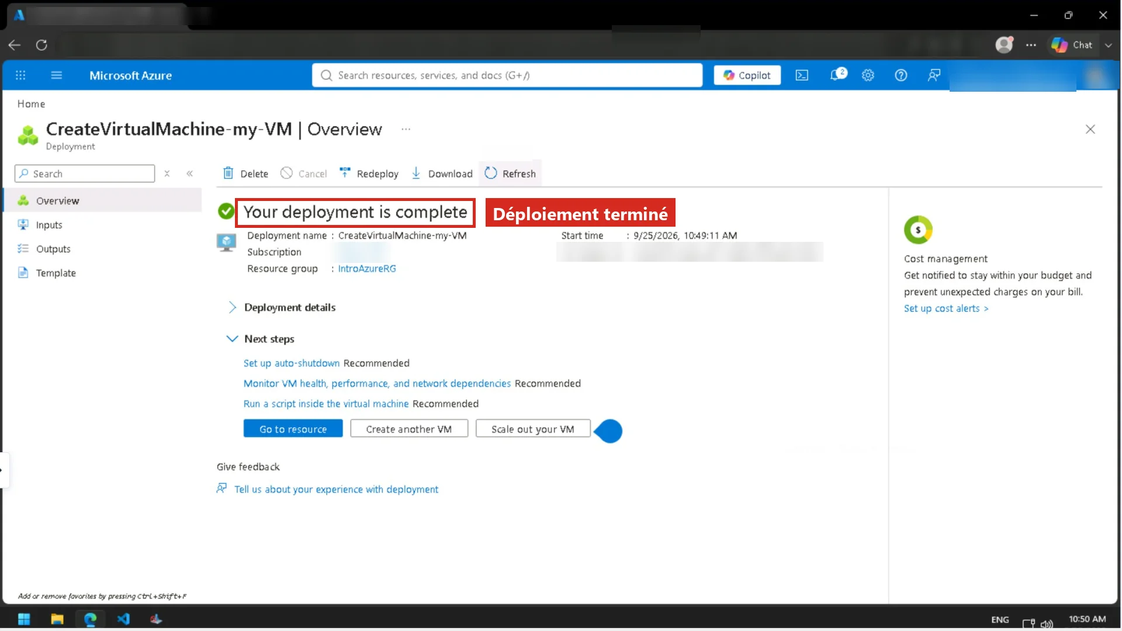Open the ENG language indicator
Image resolution: width=1122 pixels, height=631 pixels.
[x=1000, y=619]
